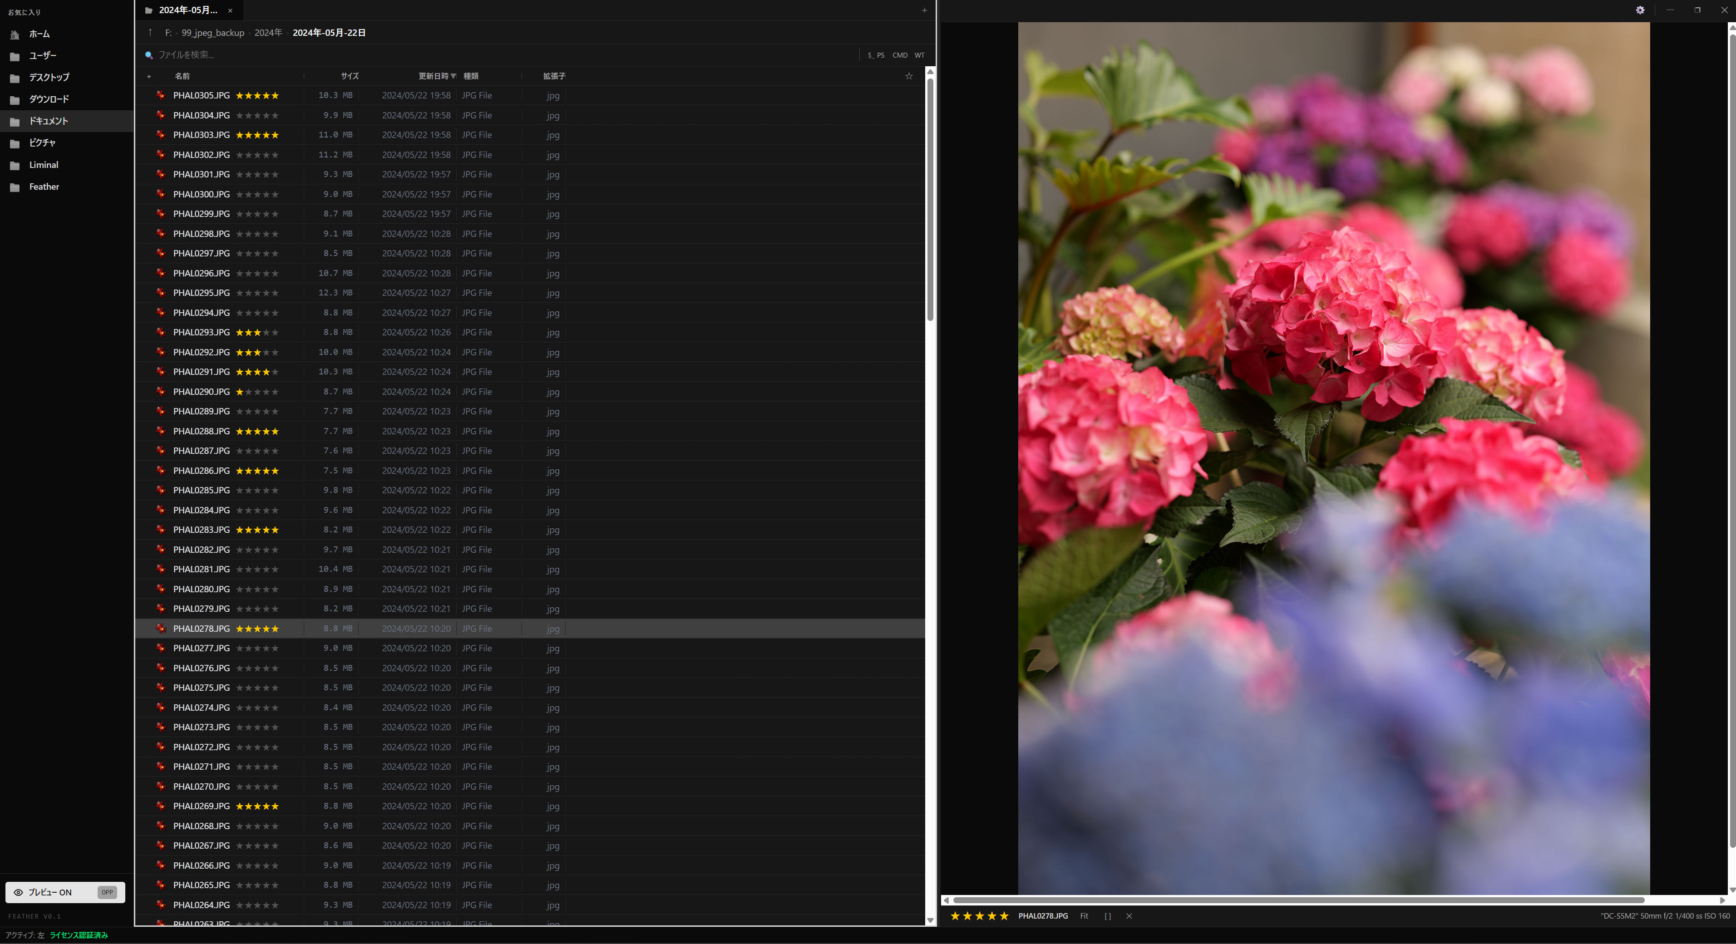
Task: Select the 2024年-05月 folder tab
Action: pyautogui.click(x=188, y=10)
